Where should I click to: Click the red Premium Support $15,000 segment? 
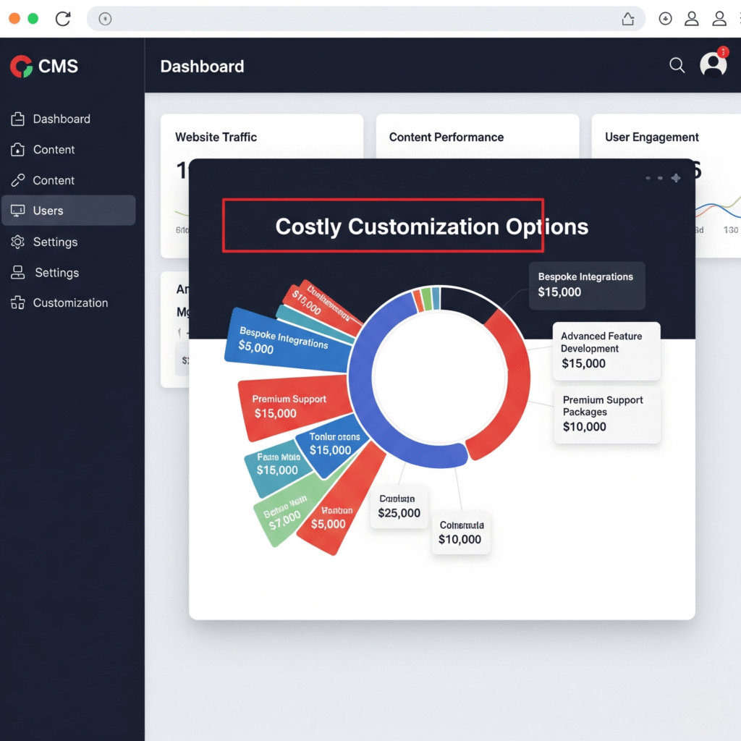point(289,407)
